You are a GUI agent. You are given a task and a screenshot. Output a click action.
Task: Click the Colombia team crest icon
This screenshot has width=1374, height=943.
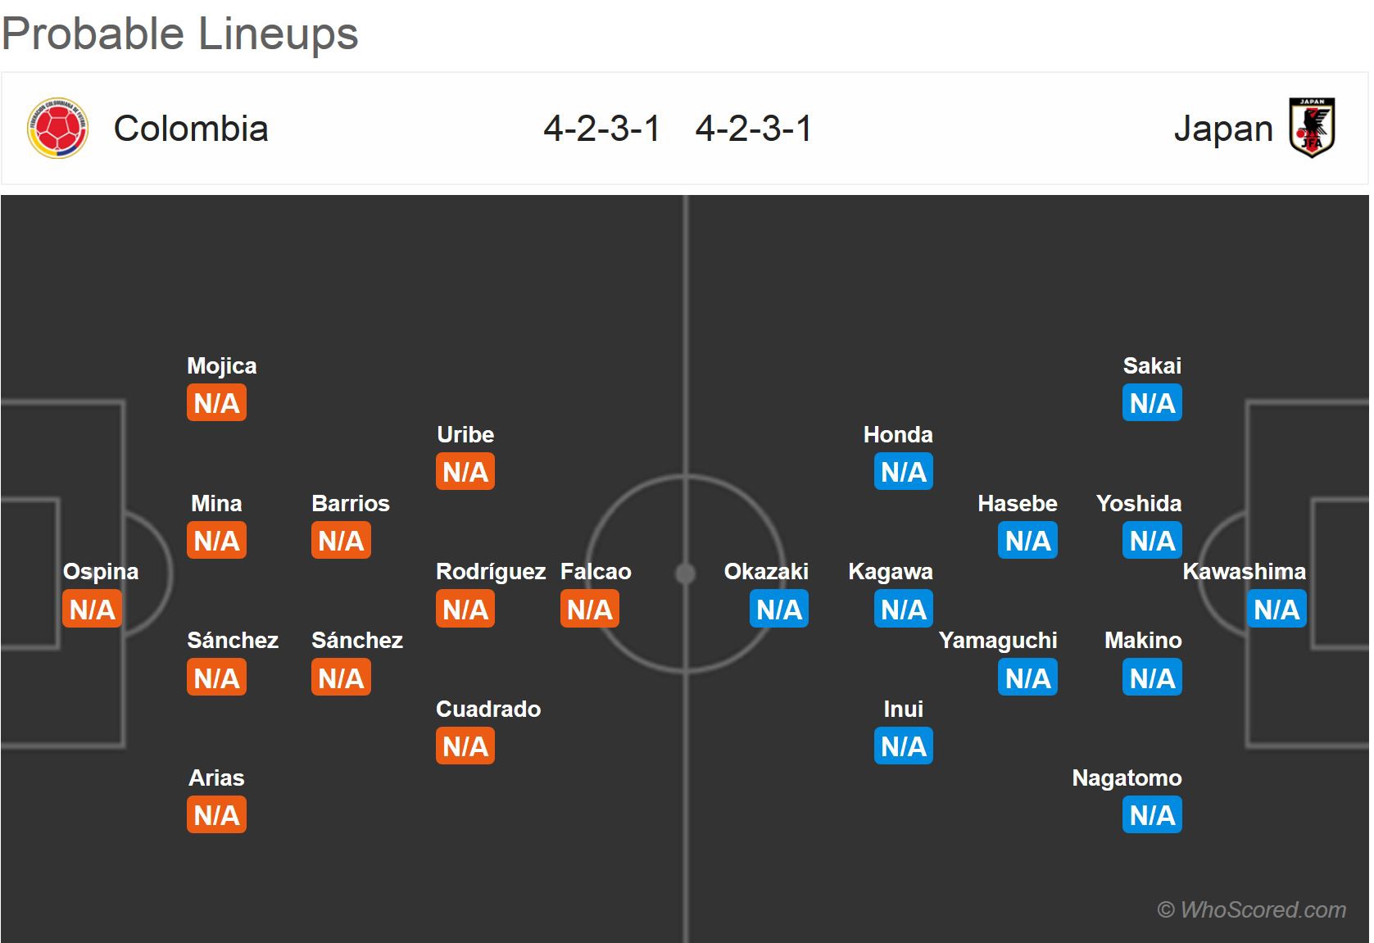(57, 129)
